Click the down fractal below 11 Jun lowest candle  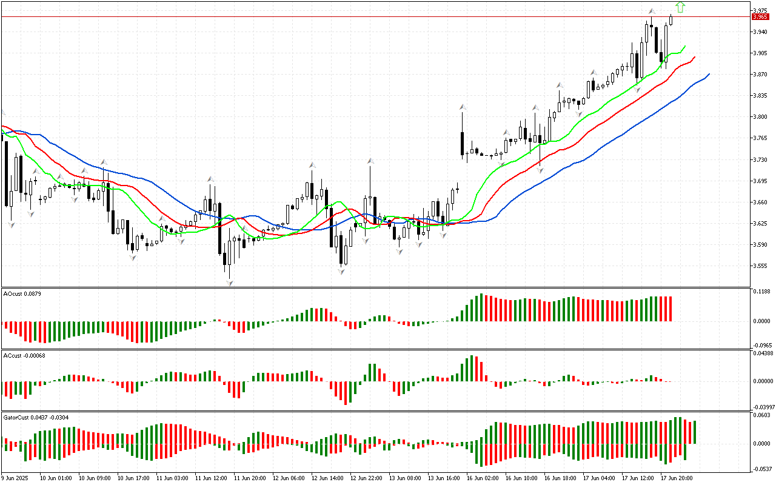229,283
